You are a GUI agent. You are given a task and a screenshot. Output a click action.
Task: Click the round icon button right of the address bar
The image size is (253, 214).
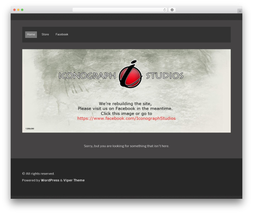tap(172, 10)
